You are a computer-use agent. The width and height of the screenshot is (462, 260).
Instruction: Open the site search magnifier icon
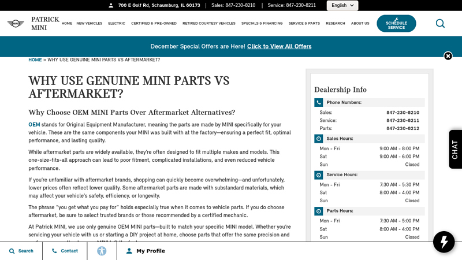440,24
